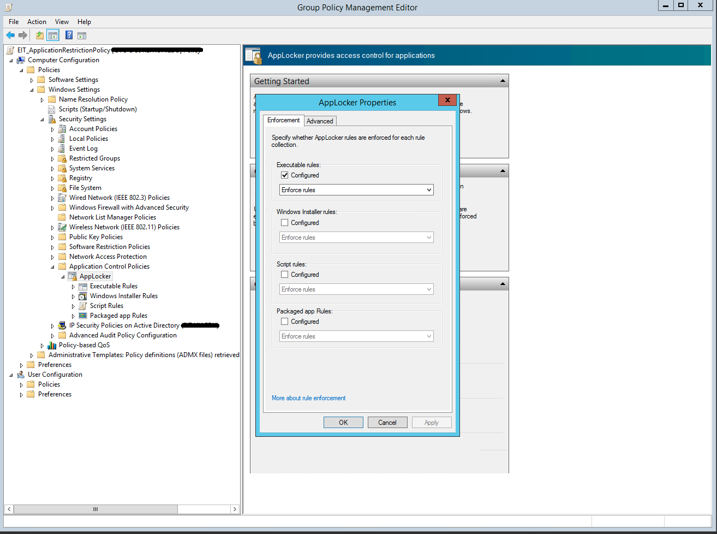Open the Action menu
Viewport: 717px width, 534px height.
pyautogui.click(x=37, y=22)
